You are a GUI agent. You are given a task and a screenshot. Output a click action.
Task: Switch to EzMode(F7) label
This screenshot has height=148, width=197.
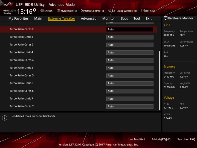[159, 140]
